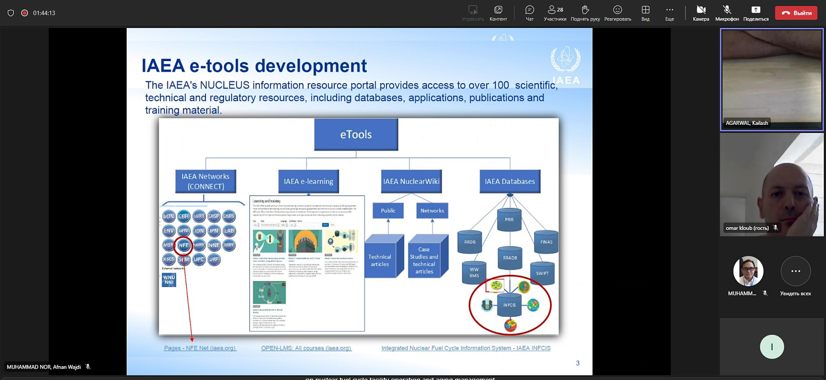Show the participants list
826x380 pixels.
pos(555,13)
